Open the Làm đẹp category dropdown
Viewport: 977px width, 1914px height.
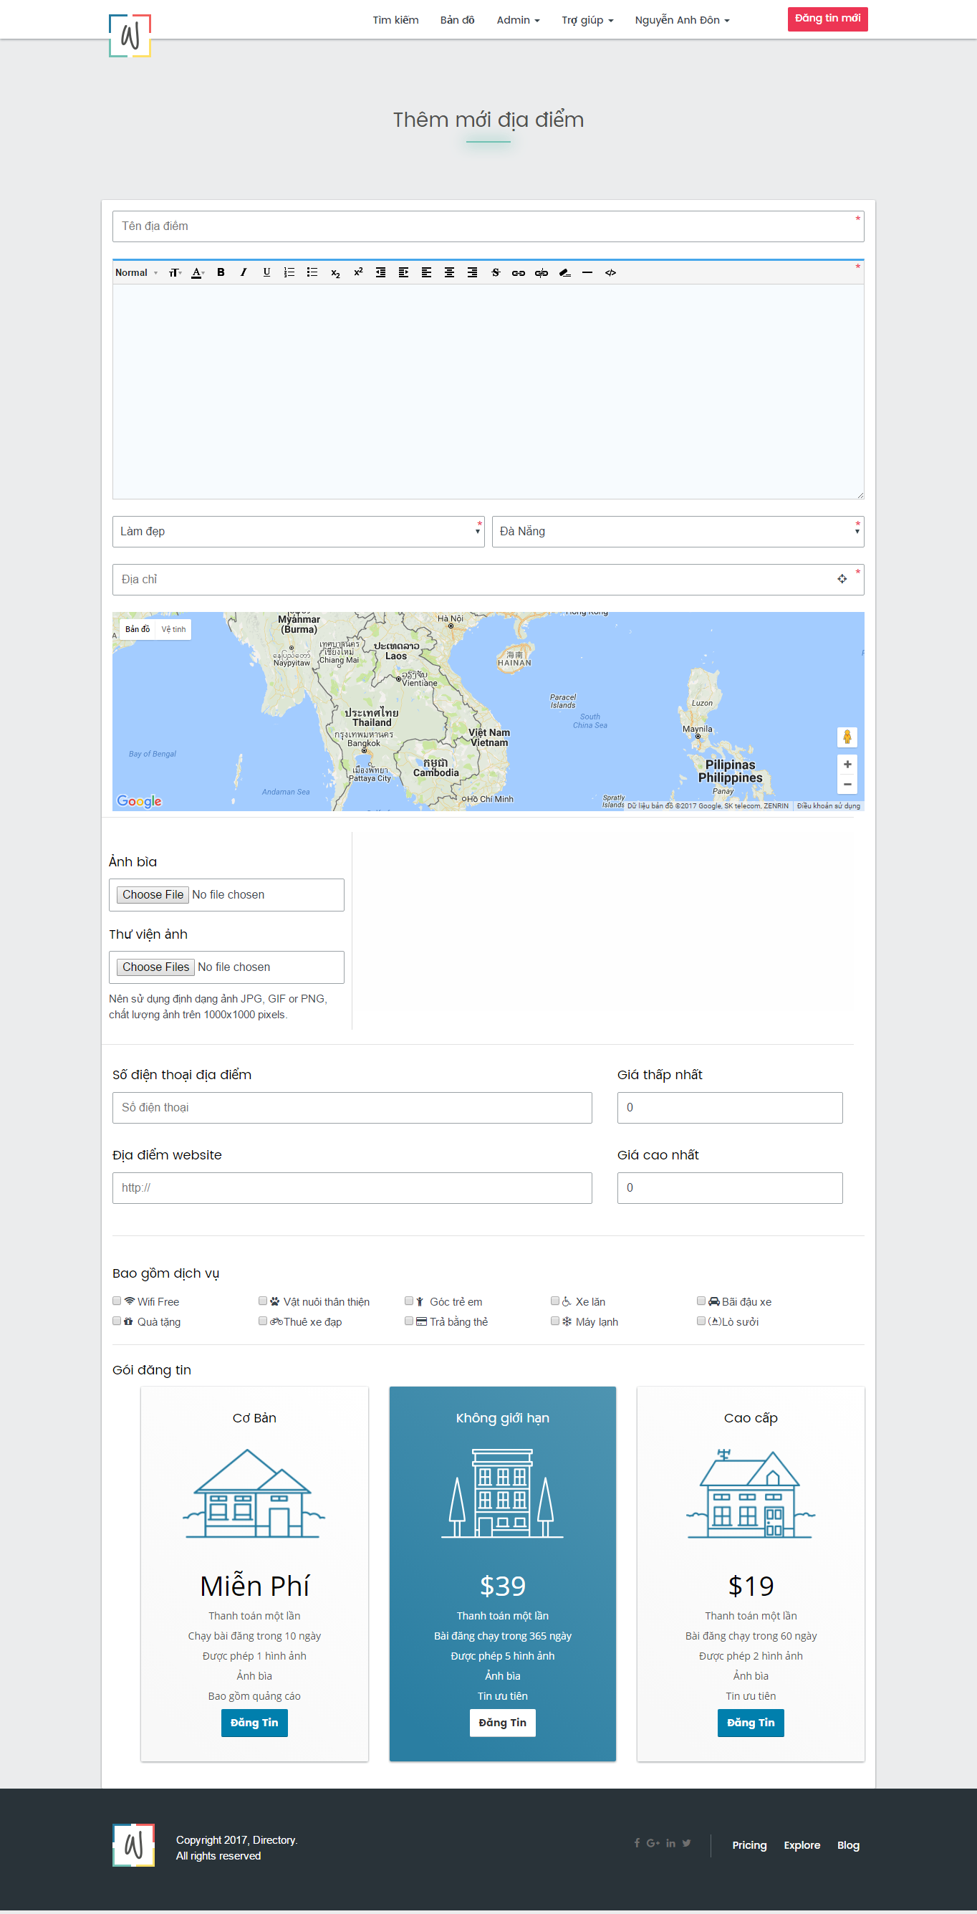298,532
